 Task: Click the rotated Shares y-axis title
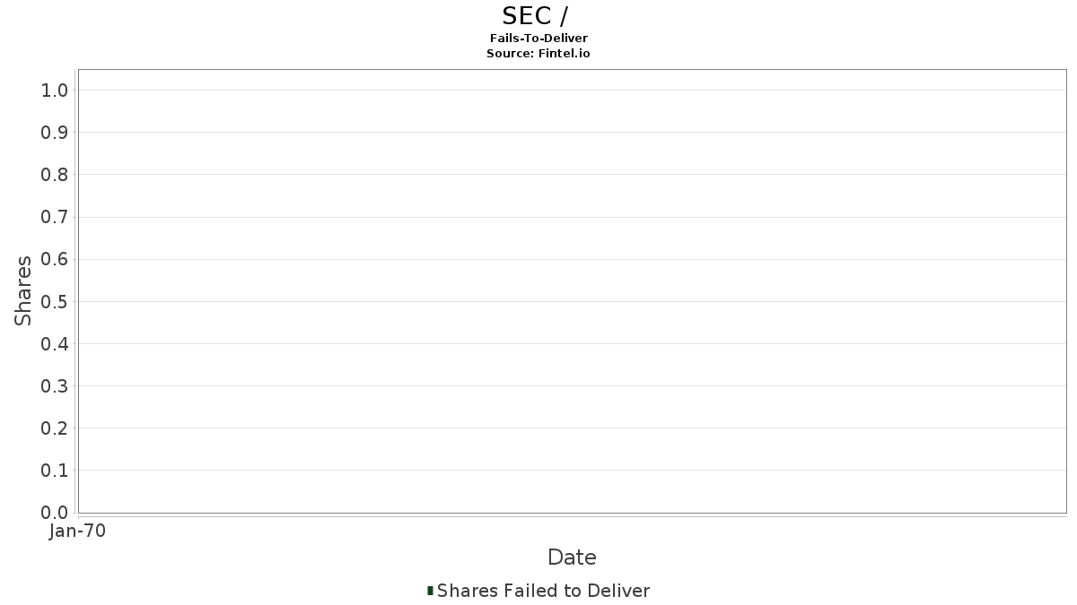click(24, 290)
